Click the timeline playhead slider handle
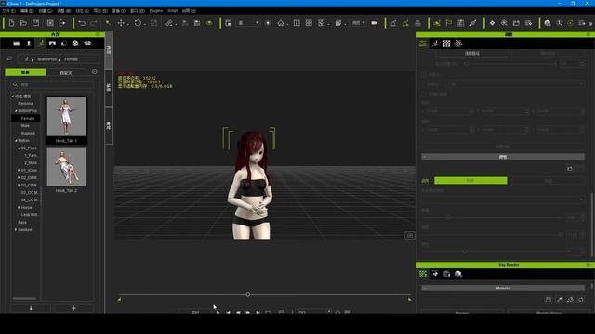595x334 pixels. click(x=248, y=294)
